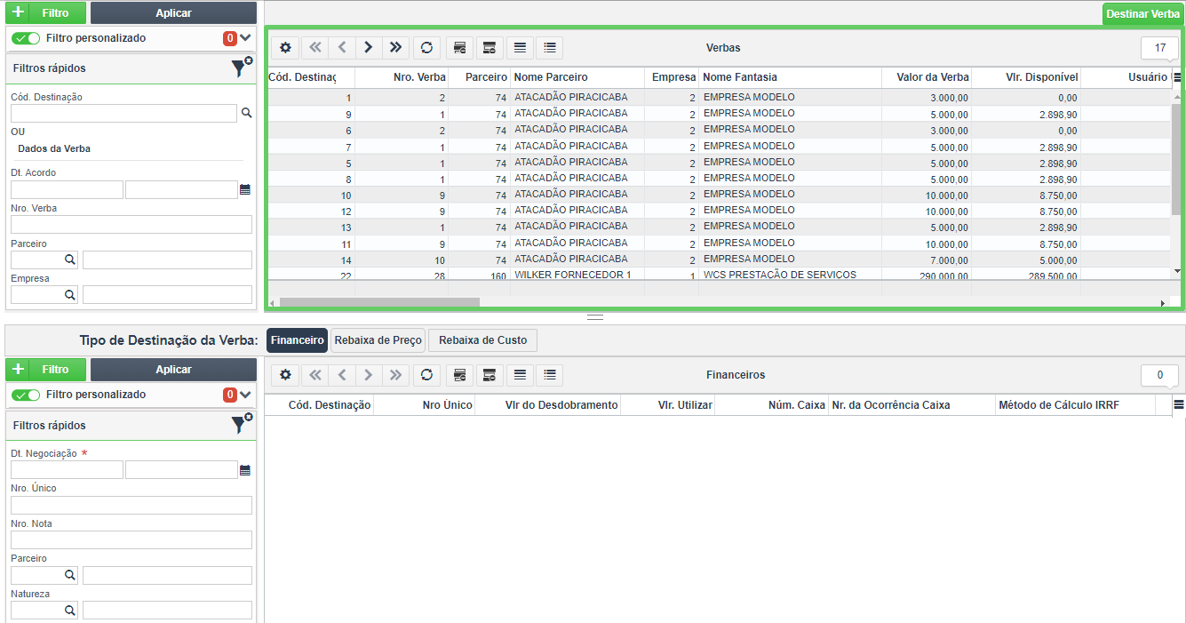
Task: Go to last page in Verbas grid
Action: (x=396, y=48)
